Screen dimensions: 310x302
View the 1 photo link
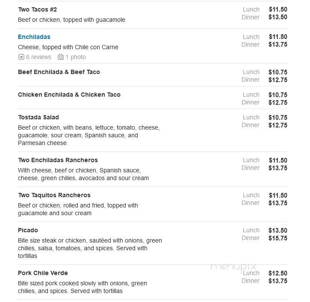(x=76, y=57)
